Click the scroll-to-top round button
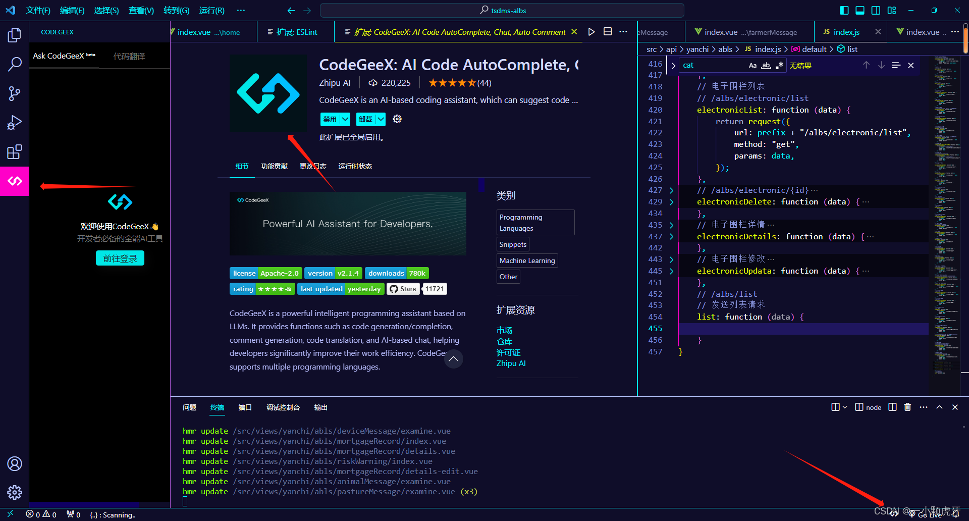Viewport: 969px width, 521px height. click(453, 359)
